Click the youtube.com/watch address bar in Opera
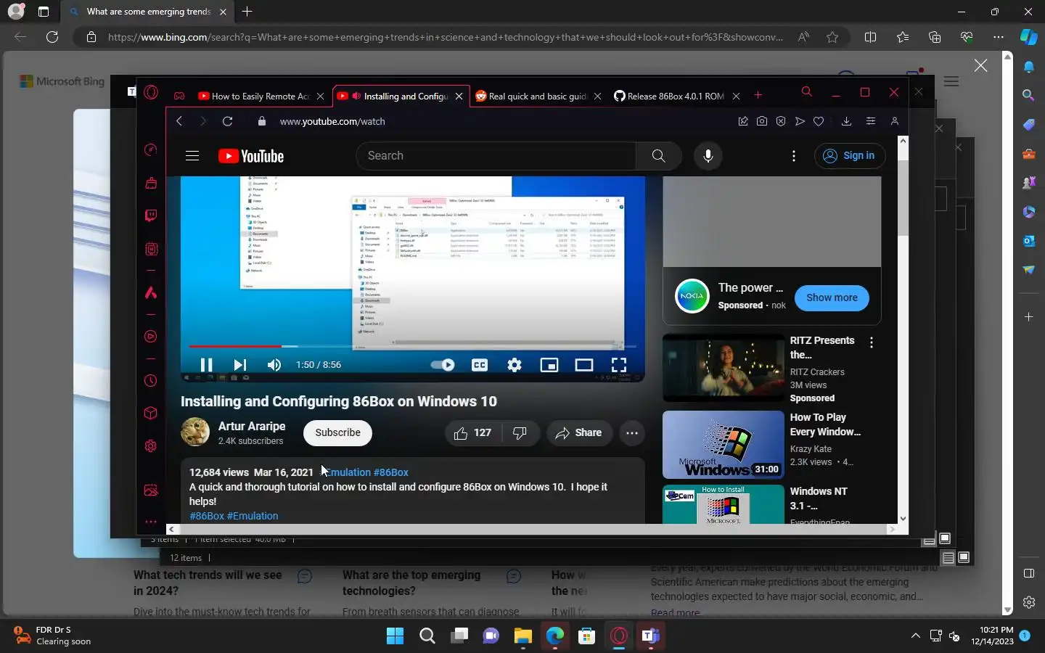 332,121
